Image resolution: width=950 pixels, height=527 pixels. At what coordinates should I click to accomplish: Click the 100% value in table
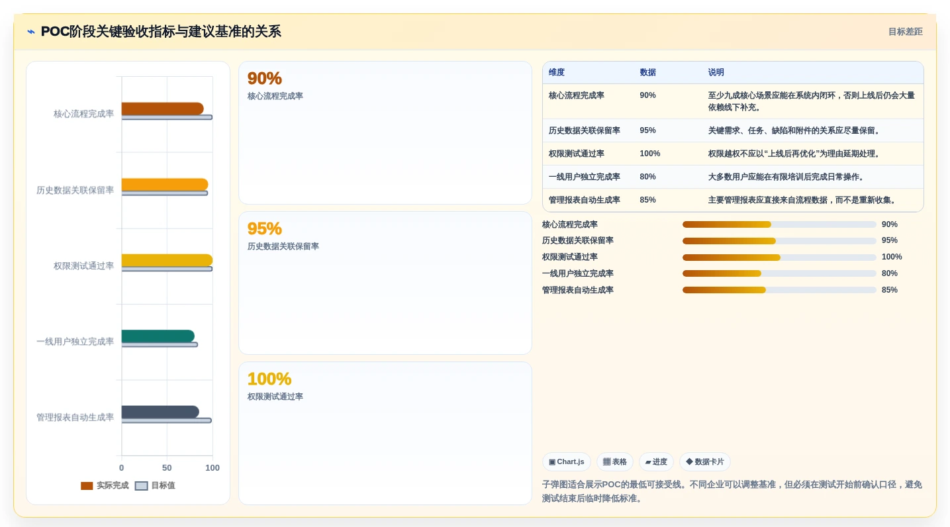point(649,154)
